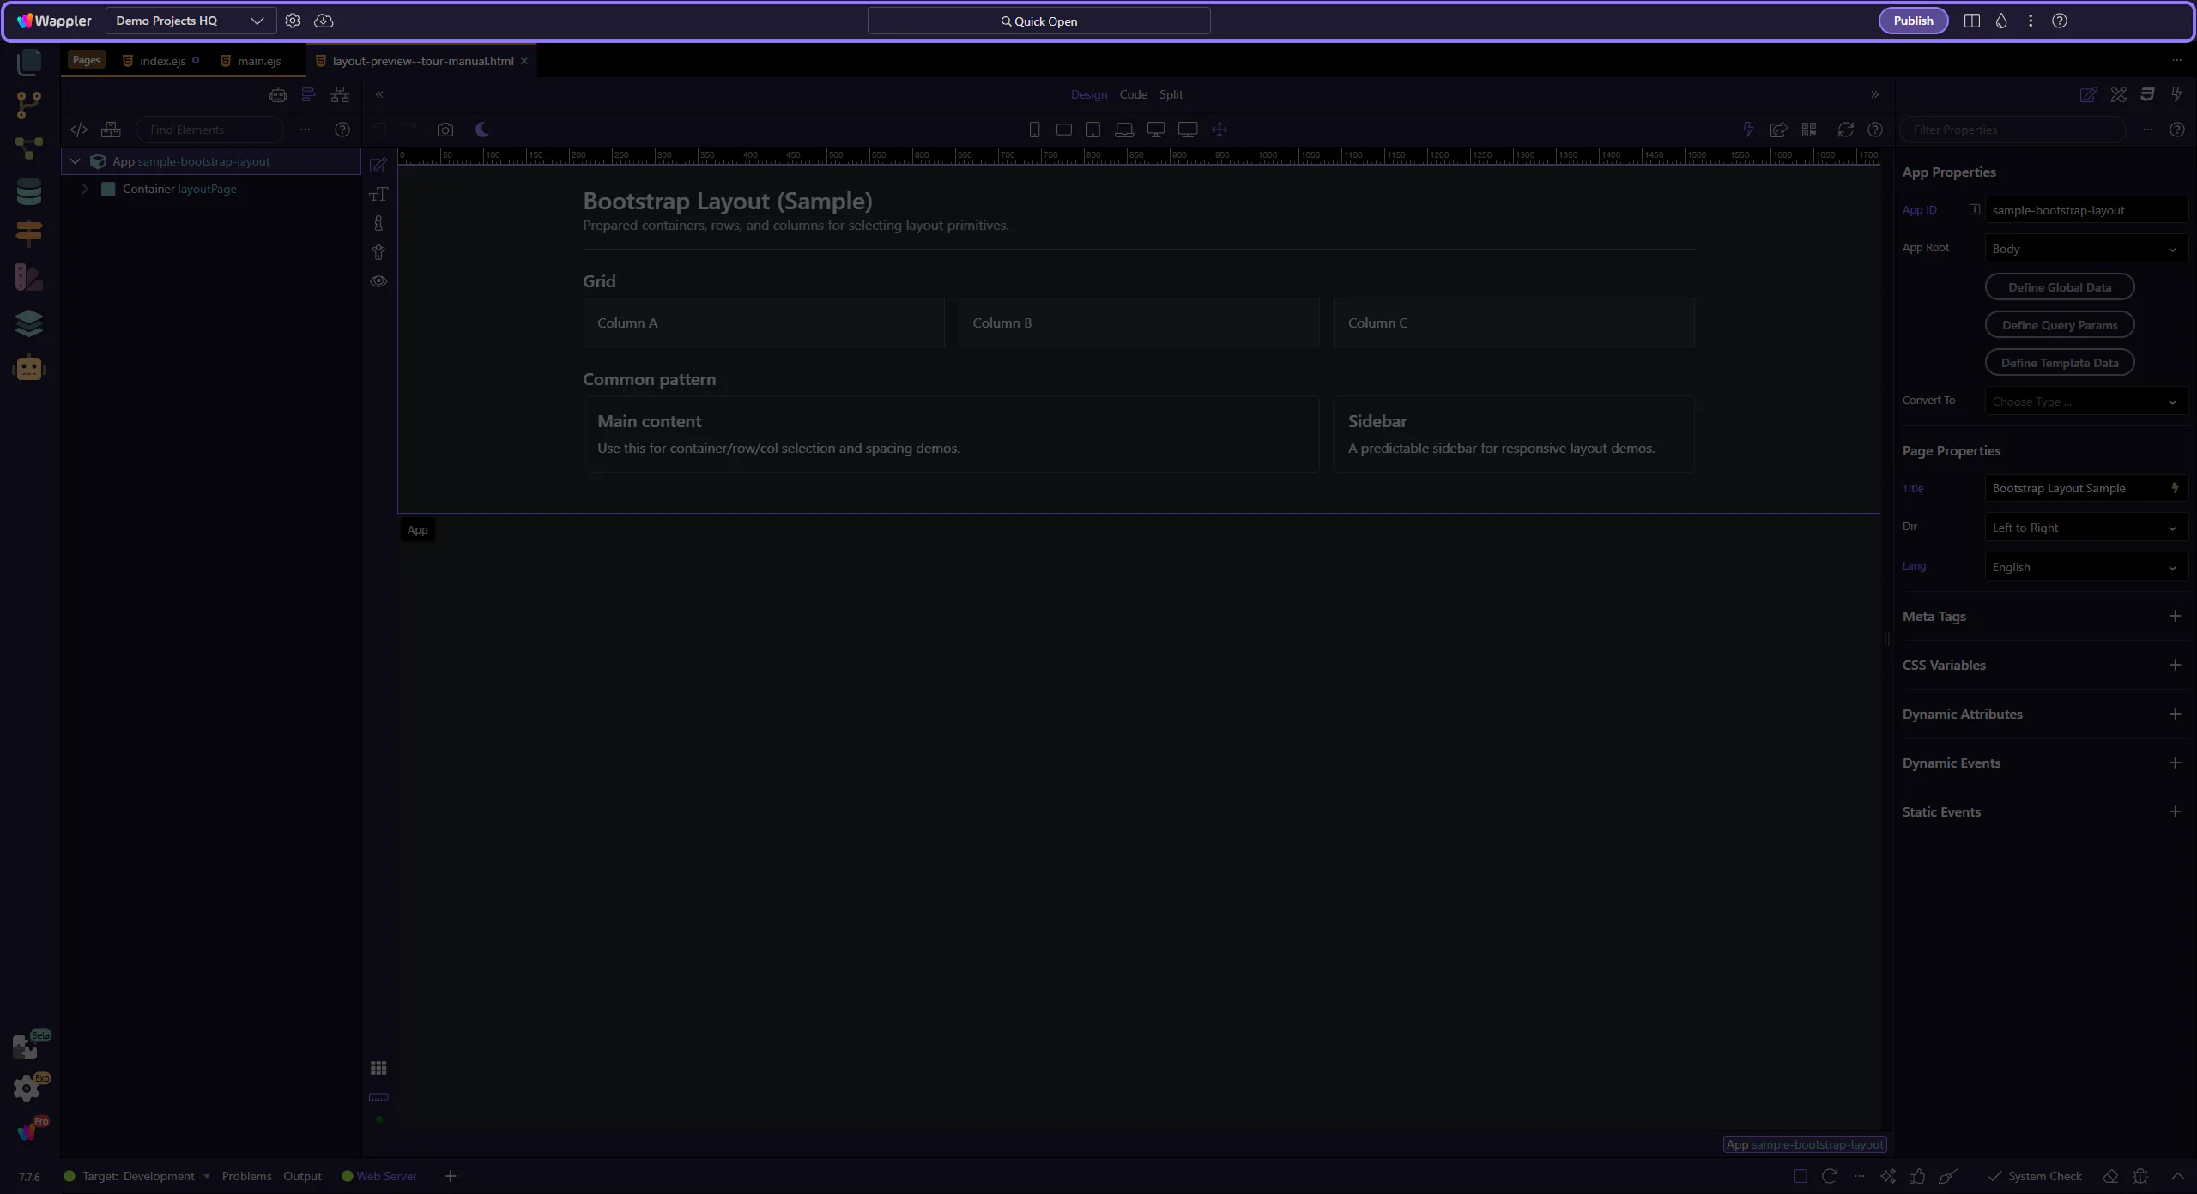The width and height of the screenshot is (2197, 1194).
Task: Open the App Root Body dropdown
Action: click(2085, 249)
